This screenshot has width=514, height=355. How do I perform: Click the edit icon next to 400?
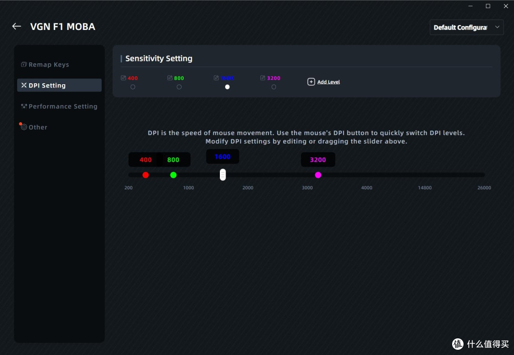[x=123, y=78]
